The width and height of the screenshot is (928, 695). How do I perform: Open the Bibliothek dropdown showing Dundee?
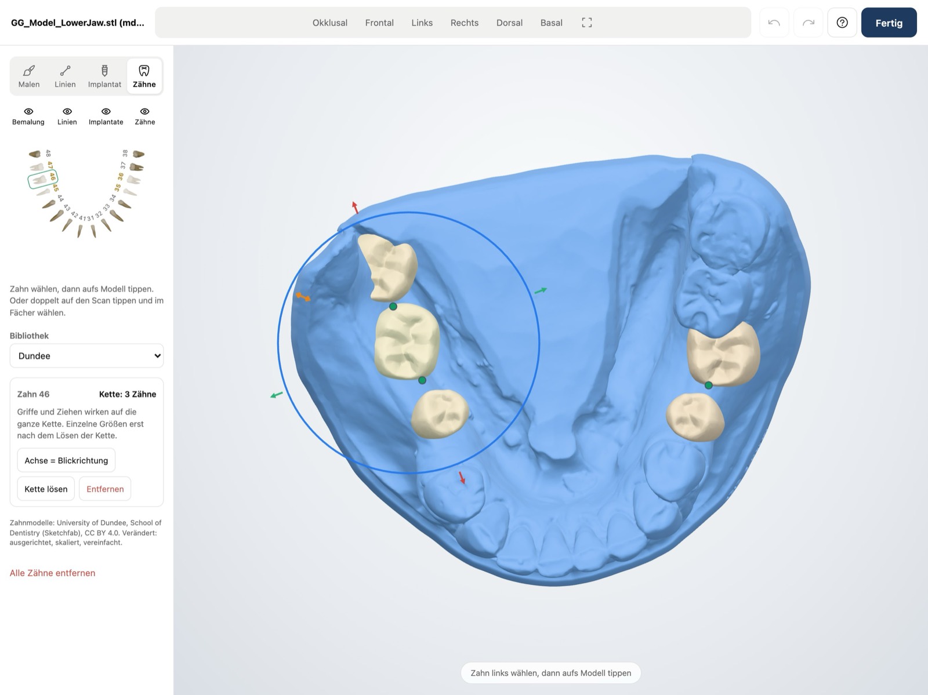(86, 356)
